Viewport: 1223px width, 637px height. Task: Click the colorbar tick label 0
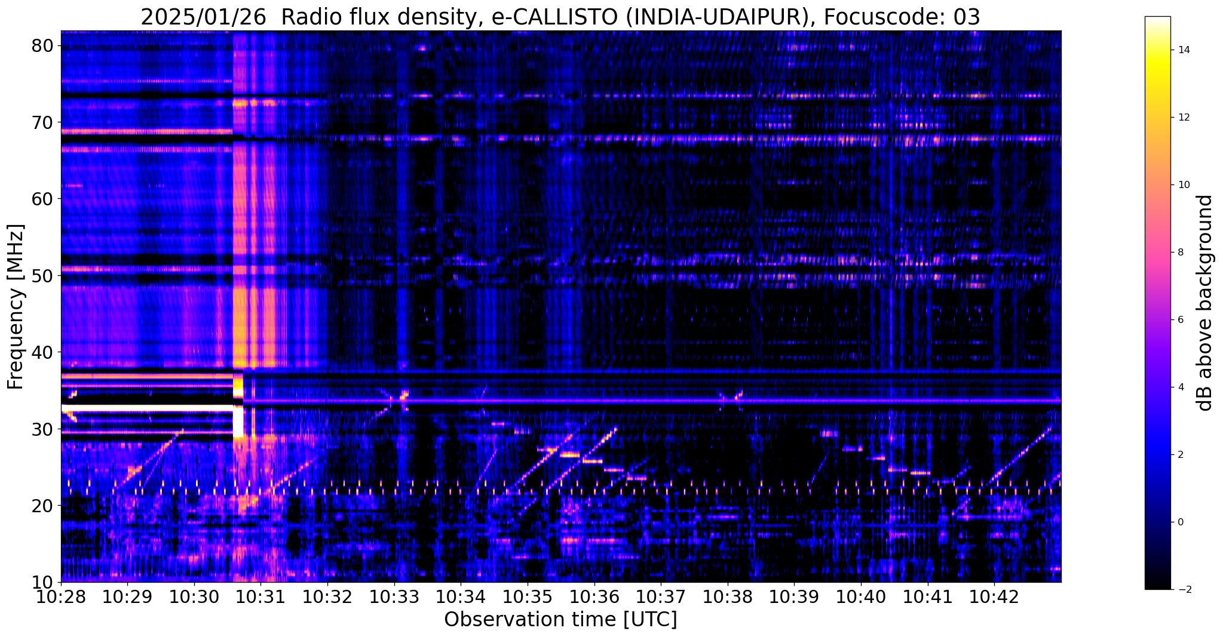click(x=1180, y=522)
